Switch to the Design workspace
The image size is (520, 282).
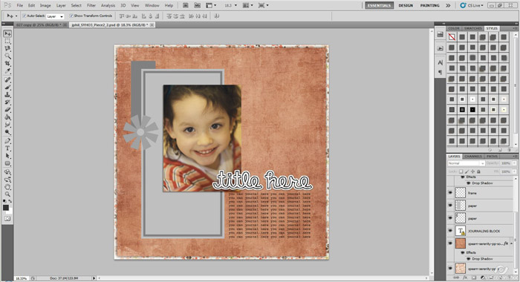click(406, 5)
